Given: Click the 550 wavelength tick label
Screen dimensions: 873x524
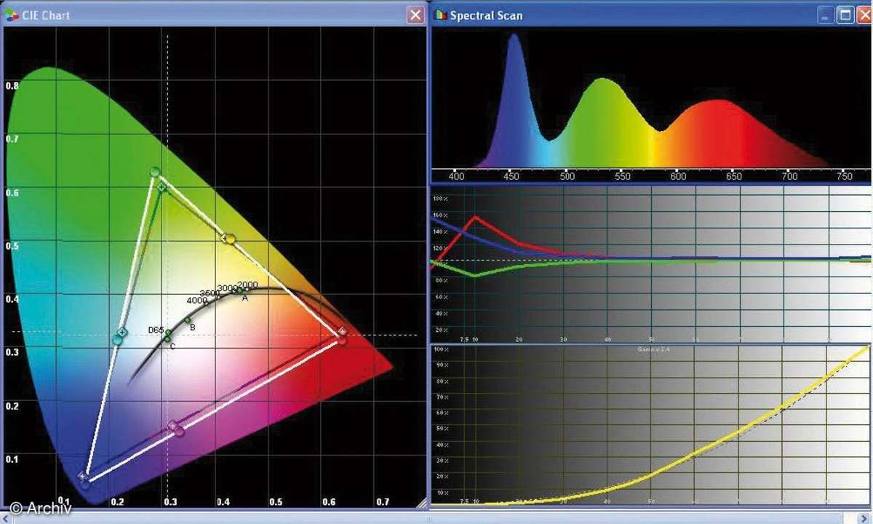Looking at the screenshot, I should pyautogui.click(x=623, y=176).
